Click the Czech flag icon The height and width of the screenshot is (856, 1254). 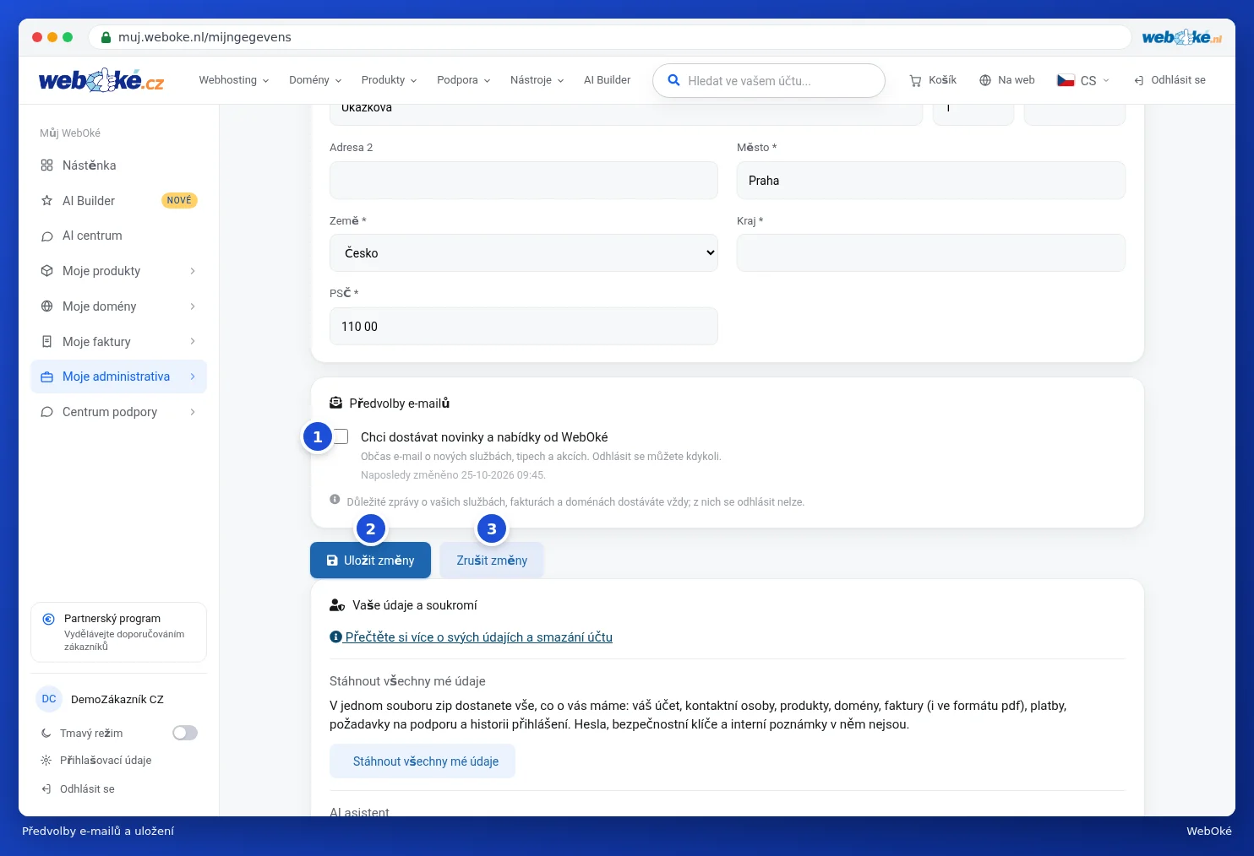point(1066,80)
